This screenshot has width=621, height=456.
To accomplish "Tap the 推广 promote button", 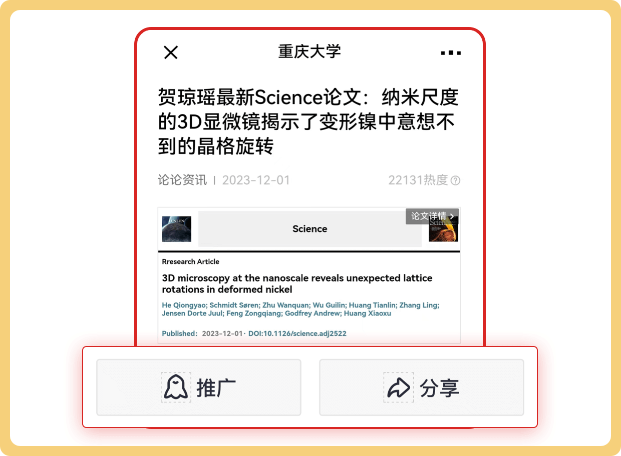I will tap(199, 387).
